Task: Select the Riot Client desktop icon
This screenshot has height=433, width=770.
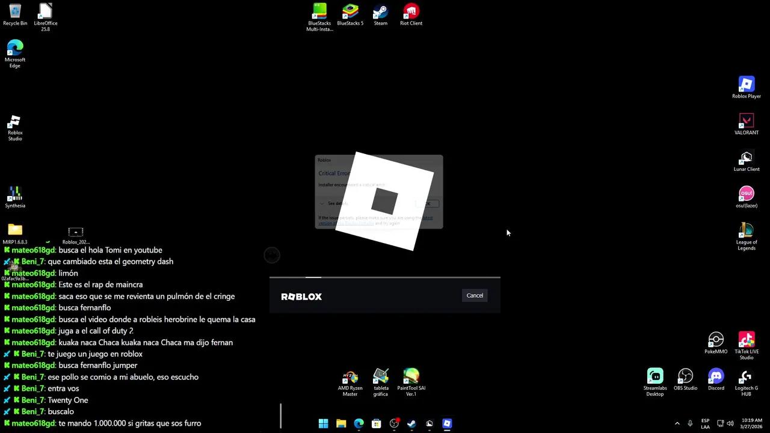Action: [411, 15]
